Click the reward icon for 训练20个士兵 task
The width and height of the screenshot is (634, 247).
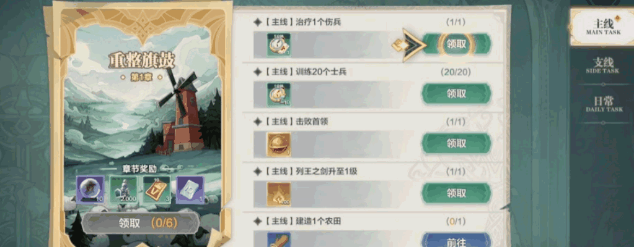coord(279,94)
